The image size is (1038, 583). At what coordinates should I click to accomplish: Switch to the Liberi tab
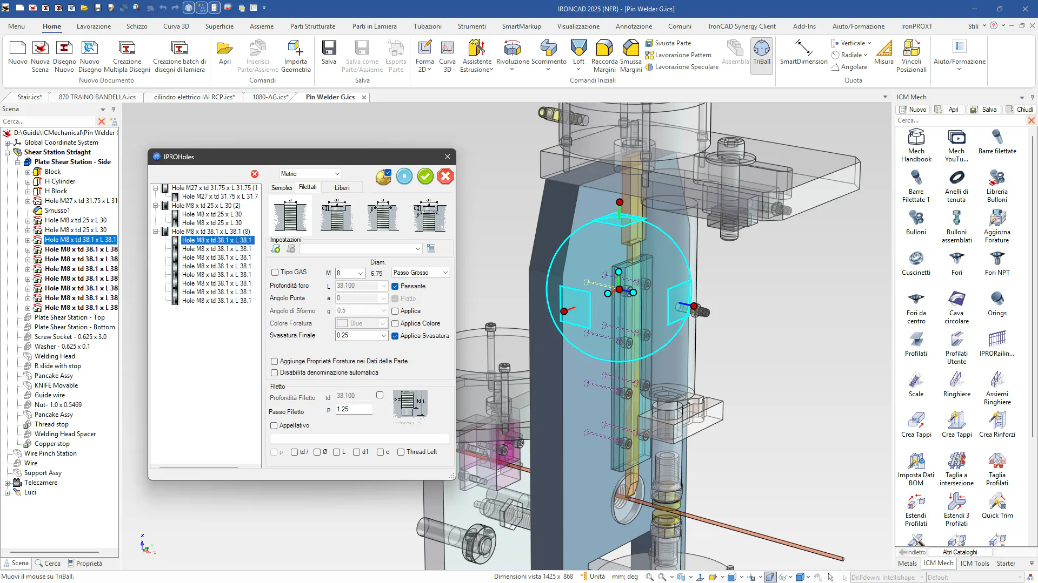point(342,188)
